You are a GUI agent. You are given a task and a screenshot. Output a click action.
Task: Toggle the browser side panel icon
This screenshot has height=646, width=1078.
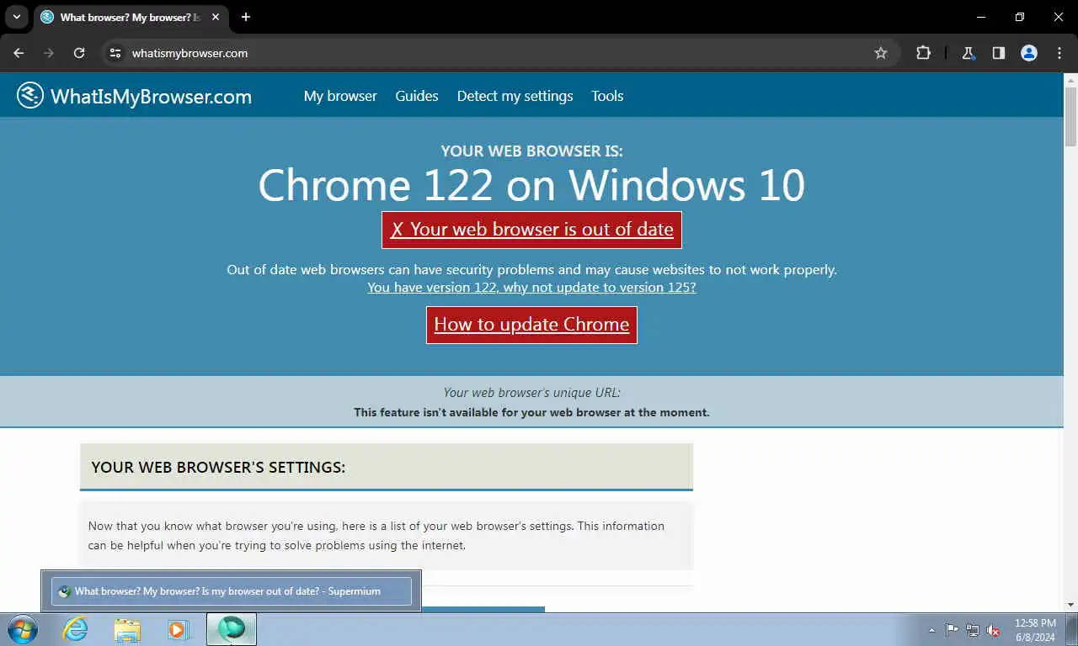point(999,53)
